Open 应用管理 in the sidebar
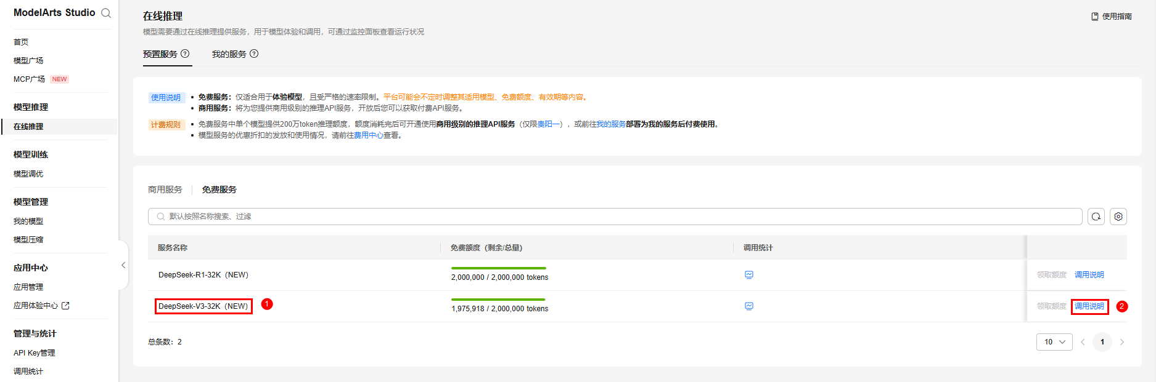 pos(28,287)
